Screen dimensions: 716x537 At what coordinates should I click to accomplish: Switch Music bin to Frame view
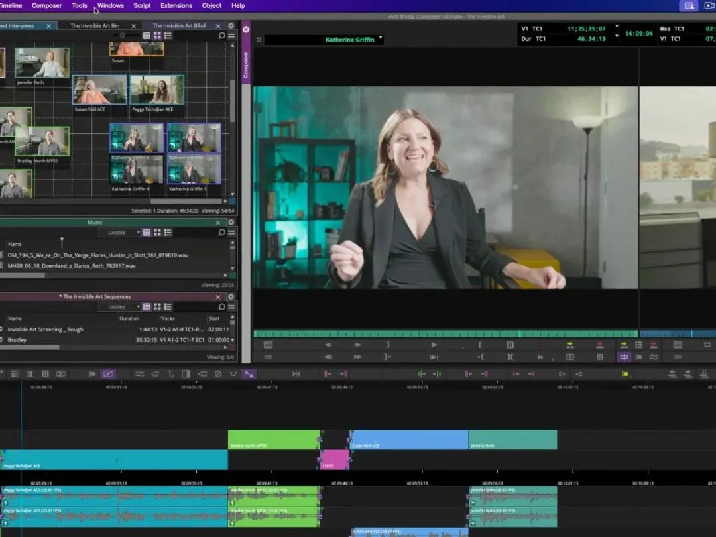click(x=157, y=233)
